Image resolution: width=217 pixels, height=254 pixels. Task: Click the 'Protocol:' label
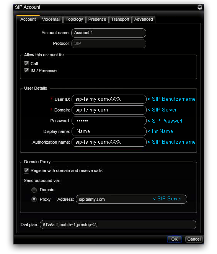pos(61,43)
